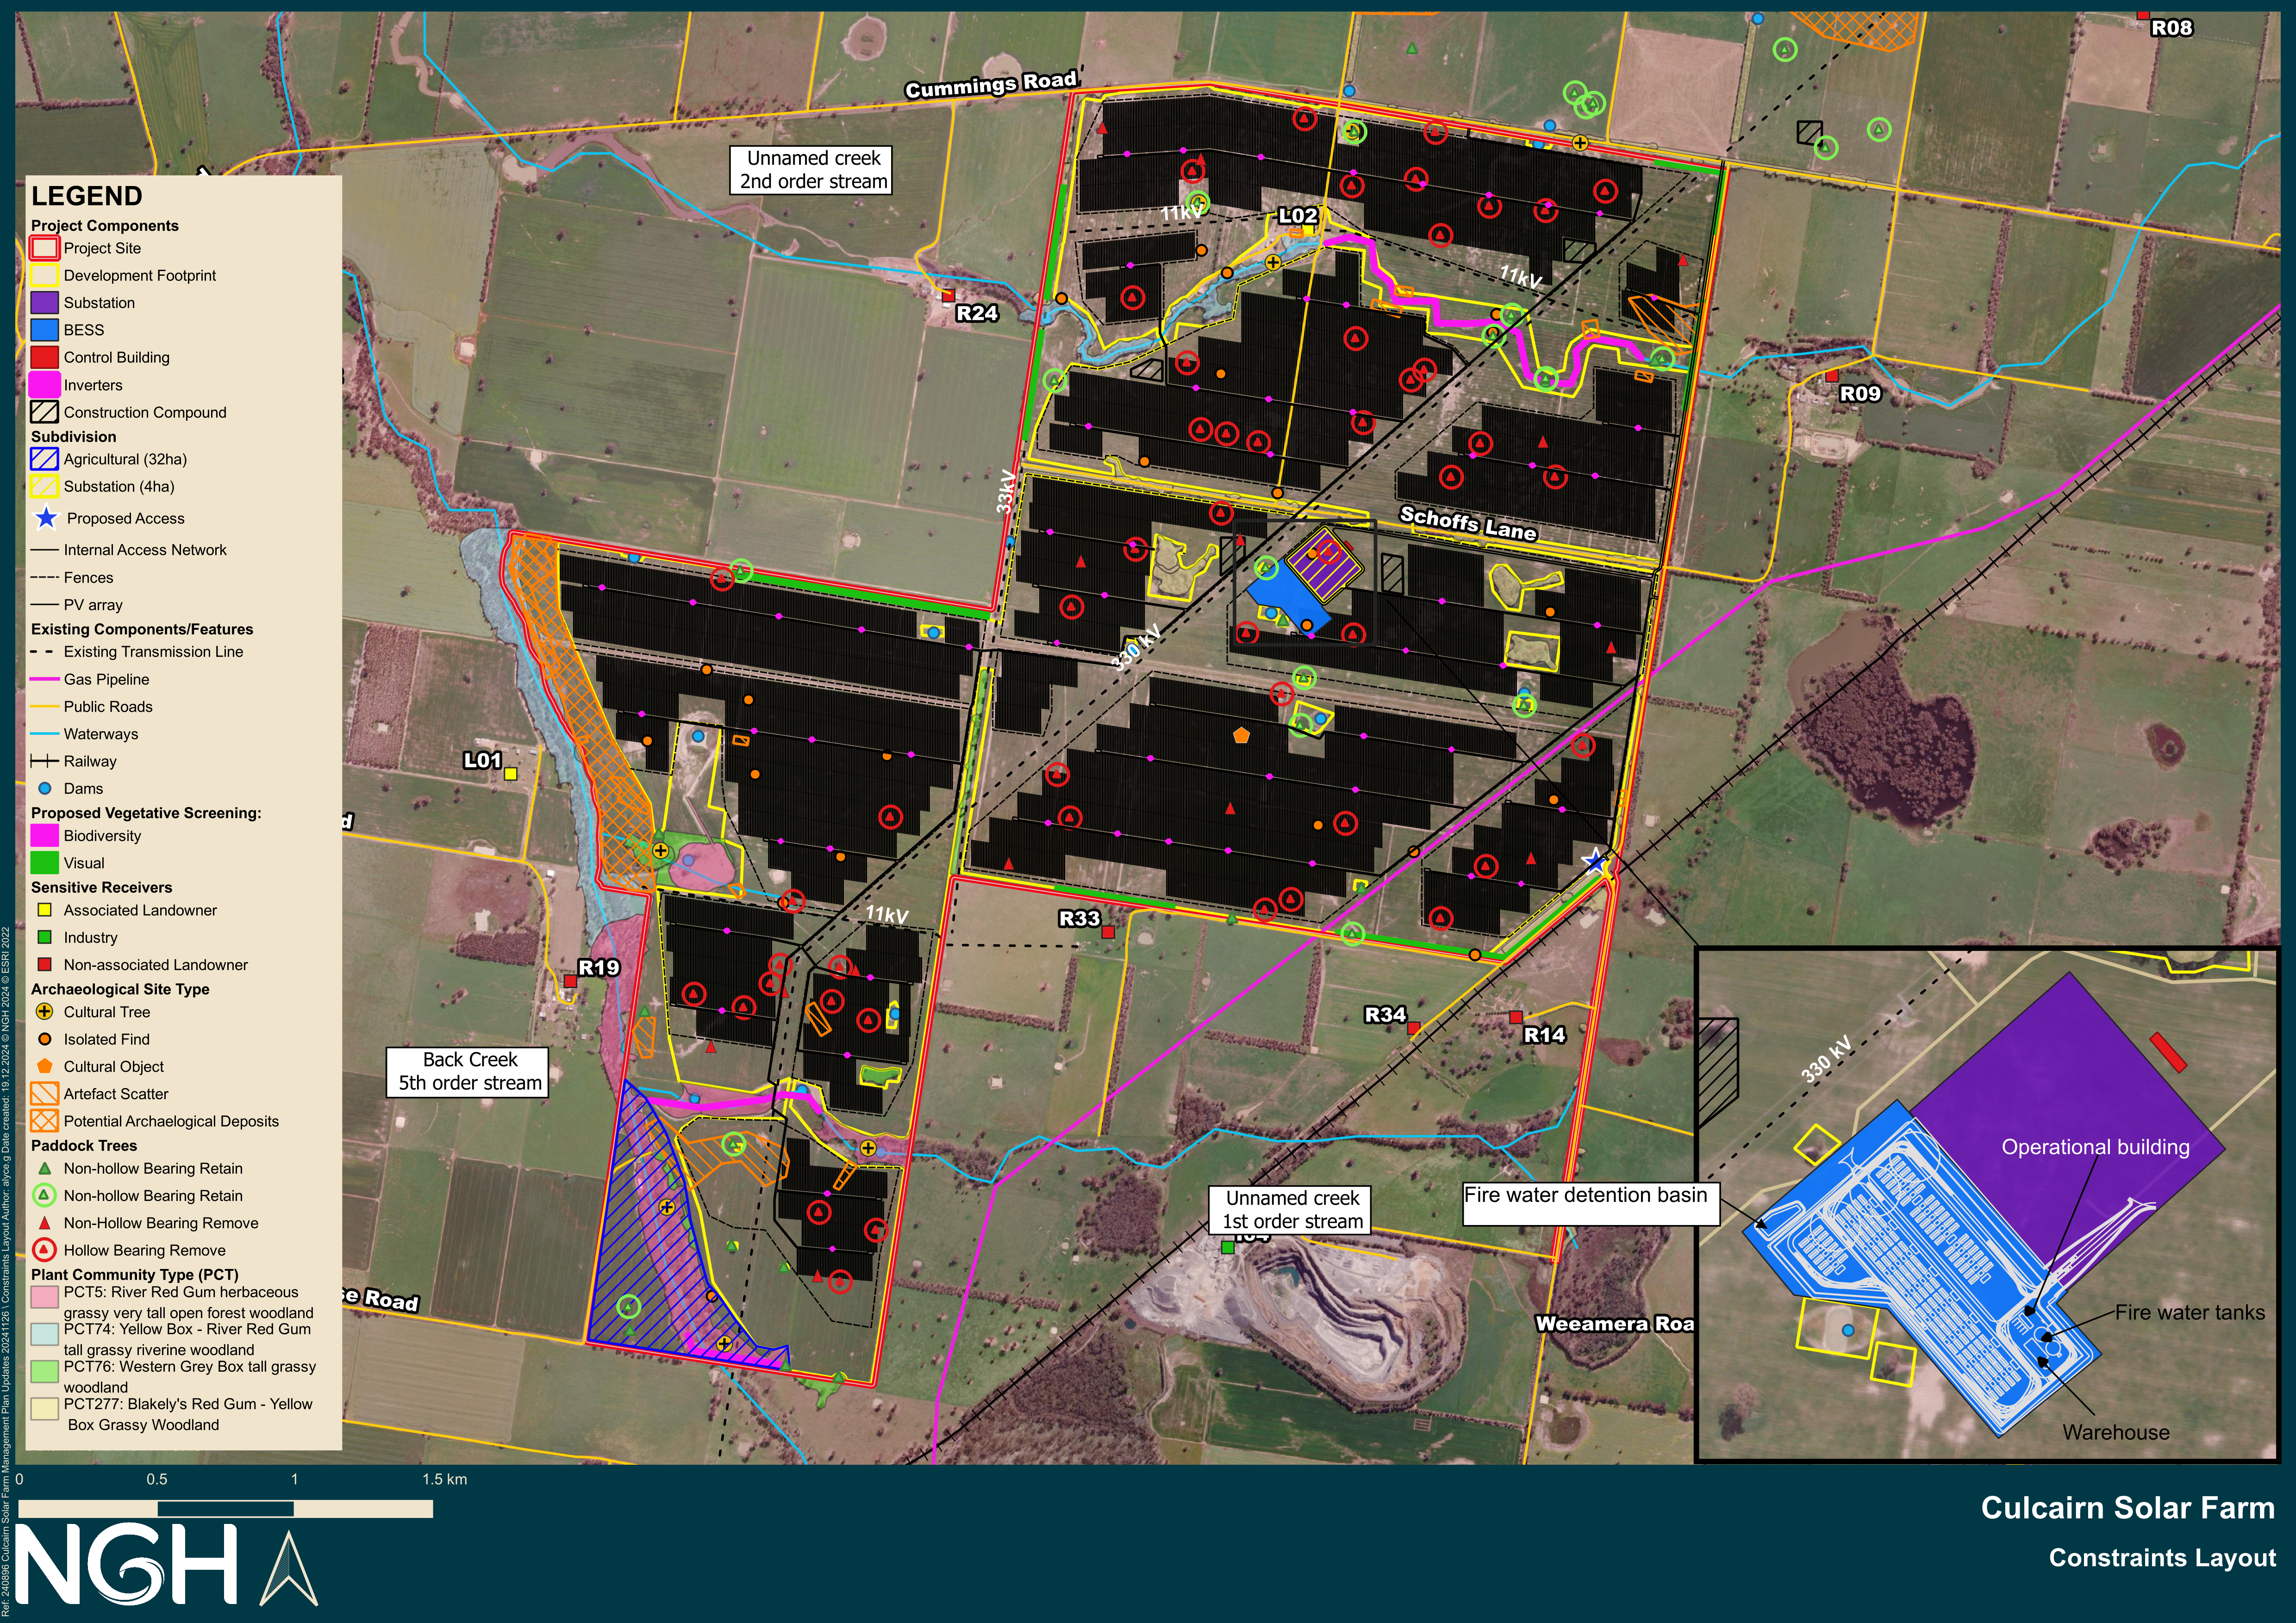
Task: Click the magenta Inverters legend swatch
Action: pyautogui.click(x=44, y=384)
